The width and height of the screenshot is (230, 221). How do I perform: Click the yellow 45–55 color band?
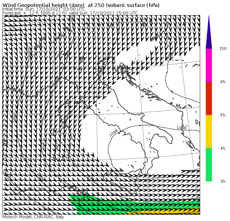pos(209,132)
